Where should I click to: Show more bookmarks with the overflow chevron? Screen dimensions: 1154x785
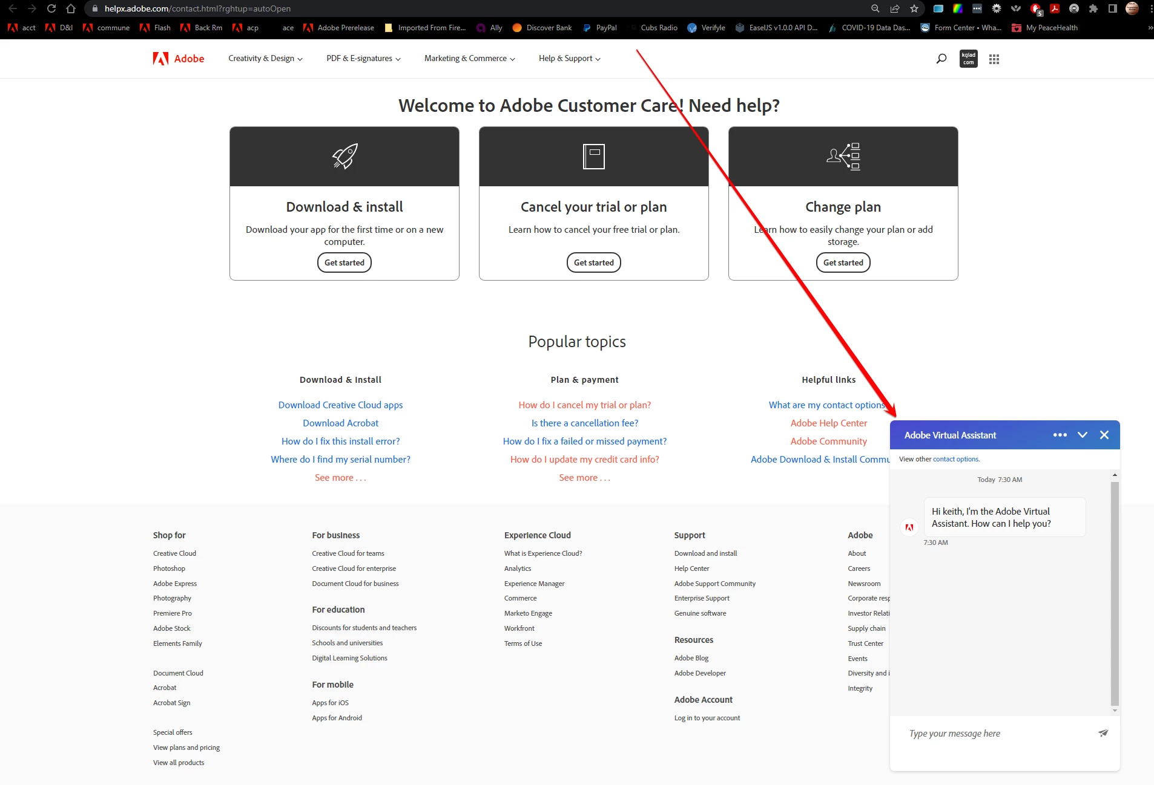click(1150, 28)
